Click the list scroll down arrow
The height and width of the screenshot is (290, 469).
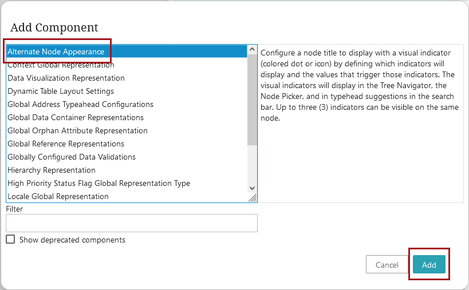pos(252,188)
